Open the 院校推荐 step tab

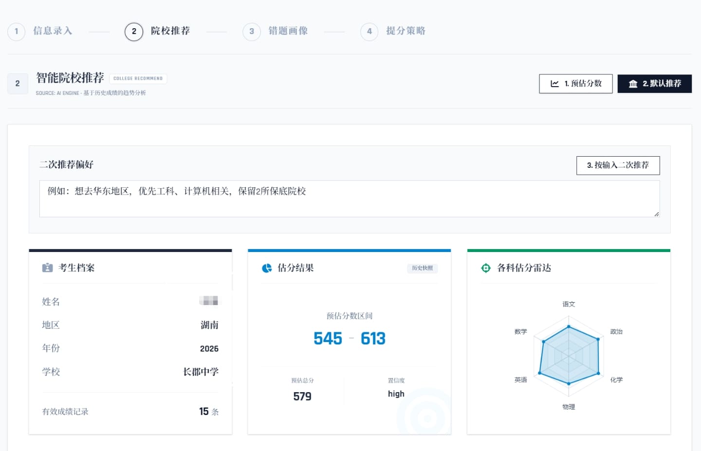(x=170, y=31)
